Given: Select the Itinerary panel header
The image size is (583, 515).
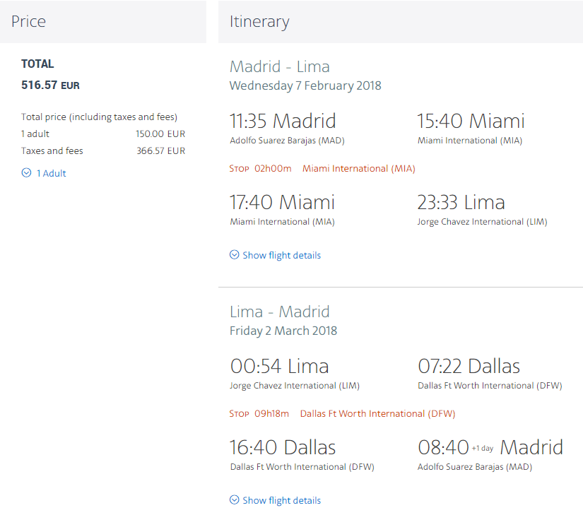Looking at the screenshot, I should tap(401, 22).
